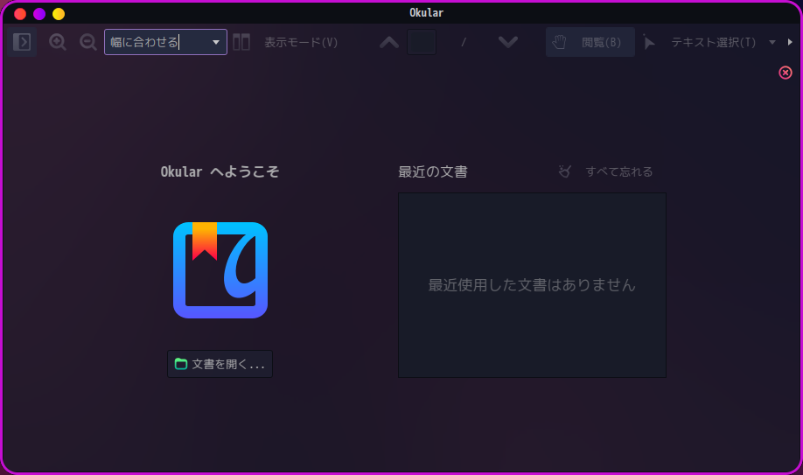Click the total page count slash label
Screen dimensions: 803x475
click(x=464, y=42)
